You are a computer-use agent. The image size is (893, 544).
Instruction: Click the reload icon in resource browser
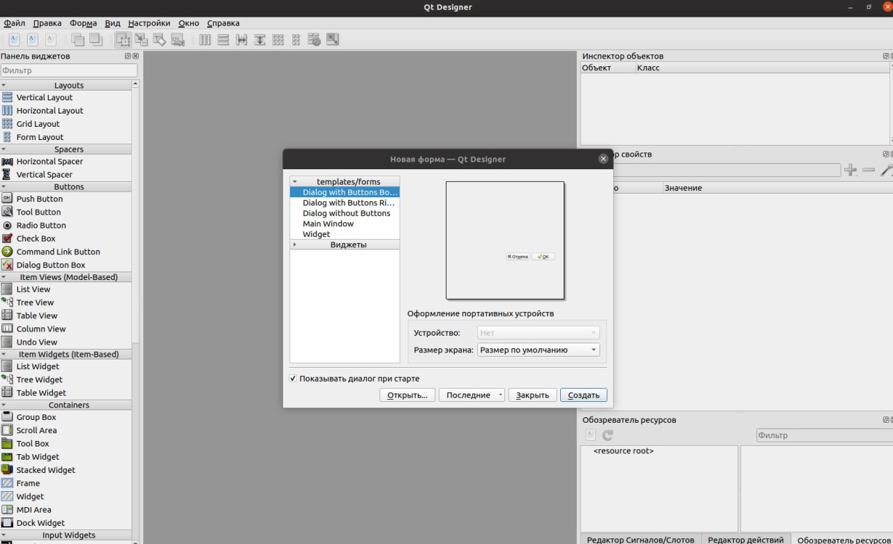608,435
